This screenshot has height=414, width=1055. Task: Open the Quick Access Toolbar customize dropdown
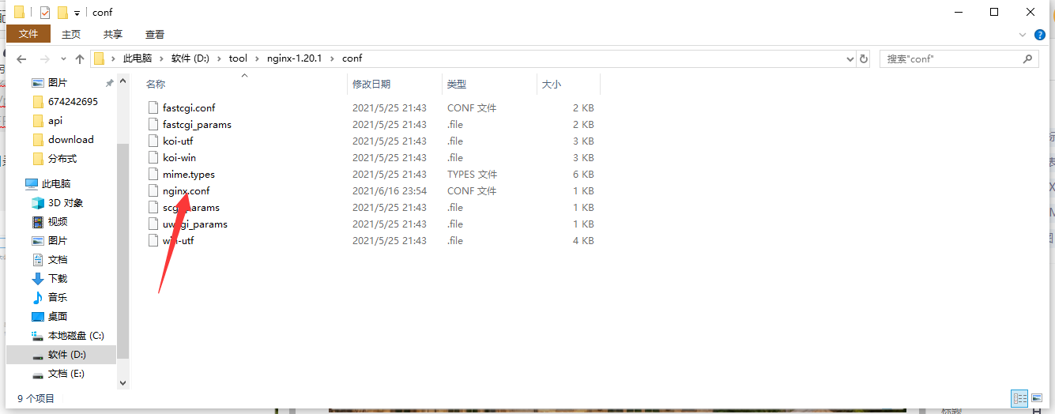click(77, 13)
